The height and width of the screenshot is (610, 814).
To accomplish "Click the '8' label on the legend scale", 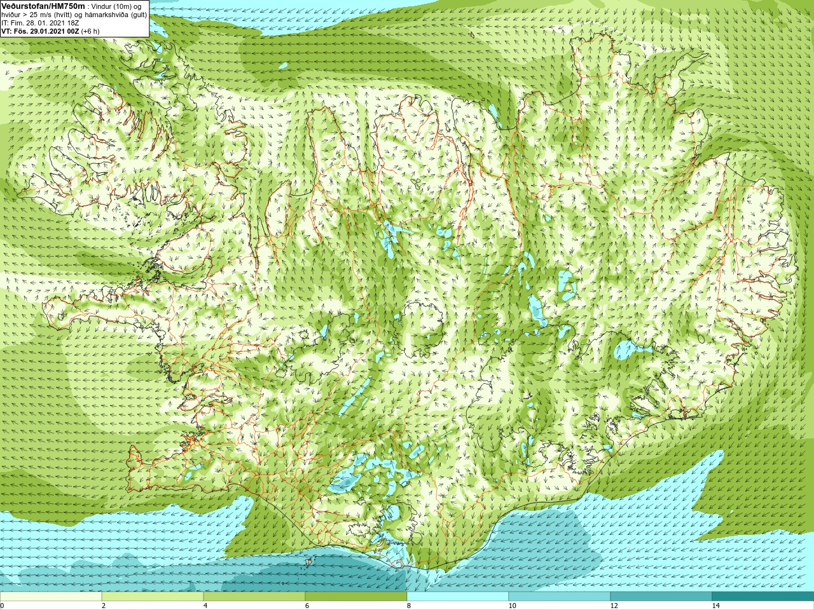I will point(408,606).
